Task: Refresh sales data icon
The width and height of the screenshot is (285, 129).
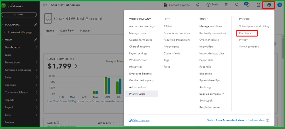Action: (58, 122)
